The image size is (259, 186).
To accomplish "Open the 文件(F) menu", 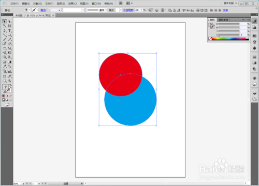I will pyautogui.click(x=15, y=4).
